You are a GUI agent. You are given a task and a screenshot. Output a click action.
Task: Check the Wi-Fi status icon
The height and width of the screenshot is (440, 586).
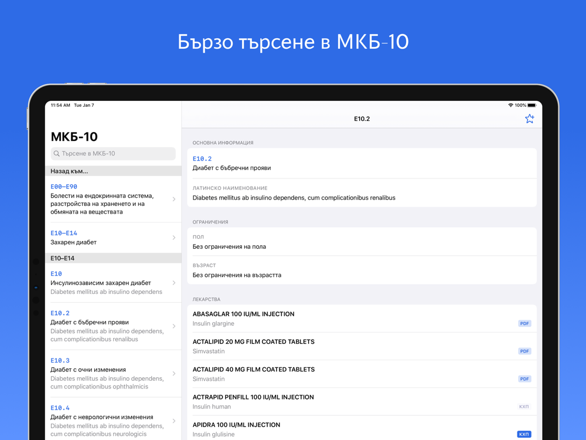pos(510,105)
